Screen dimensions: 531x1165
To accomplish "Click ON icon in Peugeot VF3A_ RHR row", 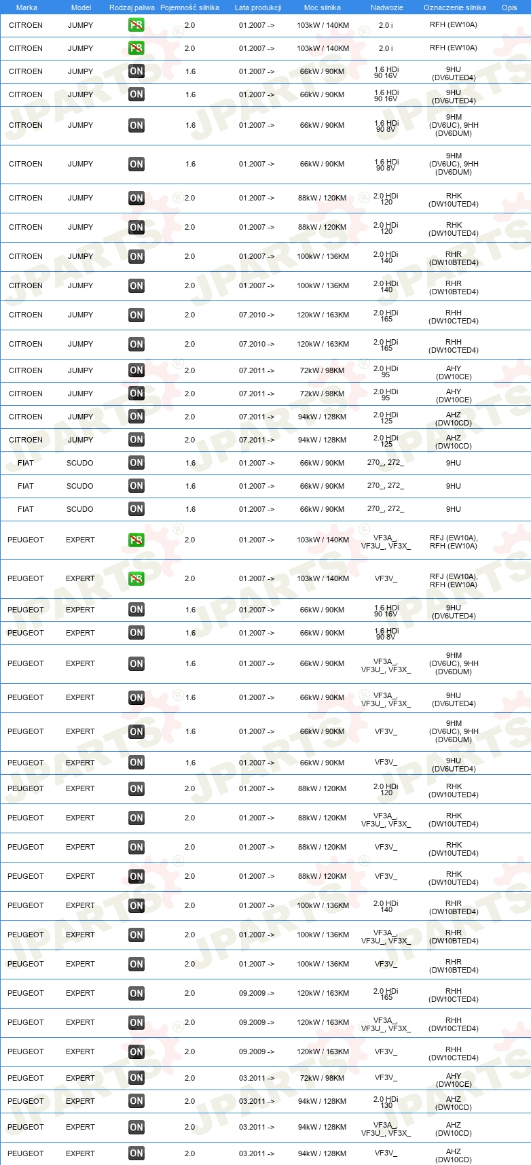I will click(x=136, y=935).
